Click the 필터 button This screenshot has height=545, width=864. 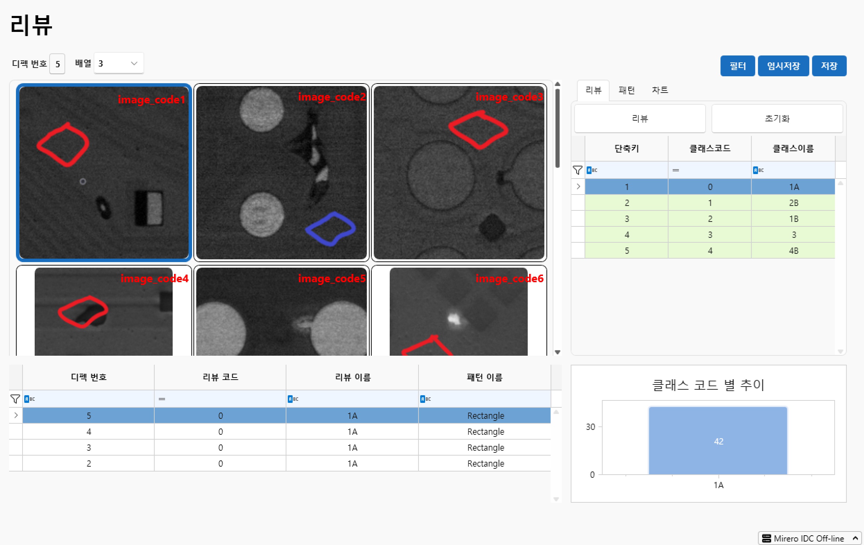pyautogui.click(x=737, y=66)
